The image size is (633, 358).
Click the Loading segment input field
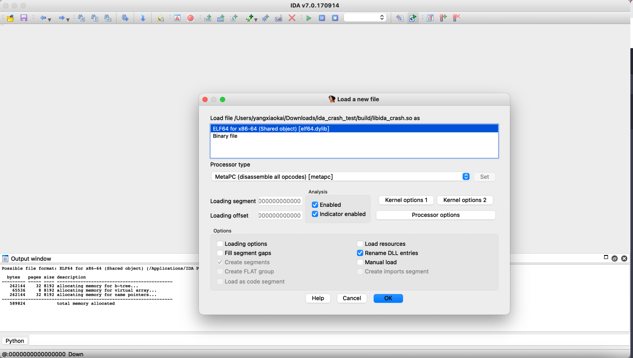[x=280, y=201]
